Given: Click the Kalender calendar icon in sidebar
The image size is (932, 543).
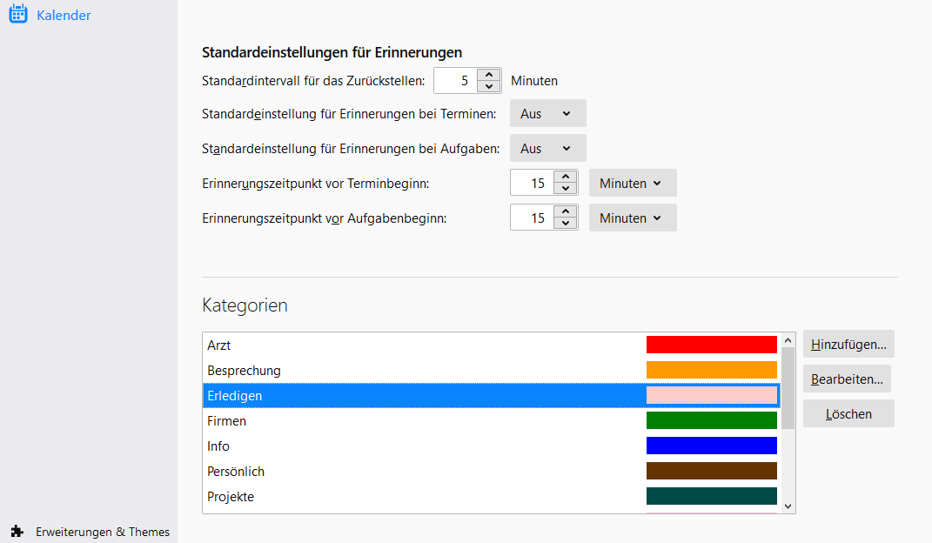Looking at the screenshot, I should [18, 14].
